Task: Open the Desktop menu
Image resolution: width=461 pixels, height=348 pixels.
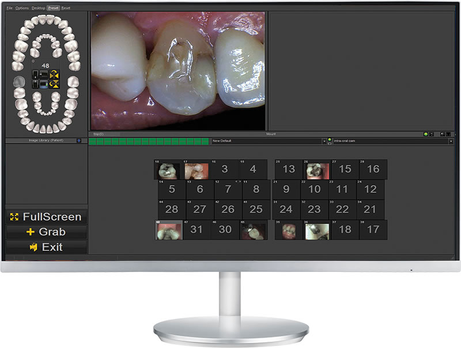Action: tap(38, 8)
